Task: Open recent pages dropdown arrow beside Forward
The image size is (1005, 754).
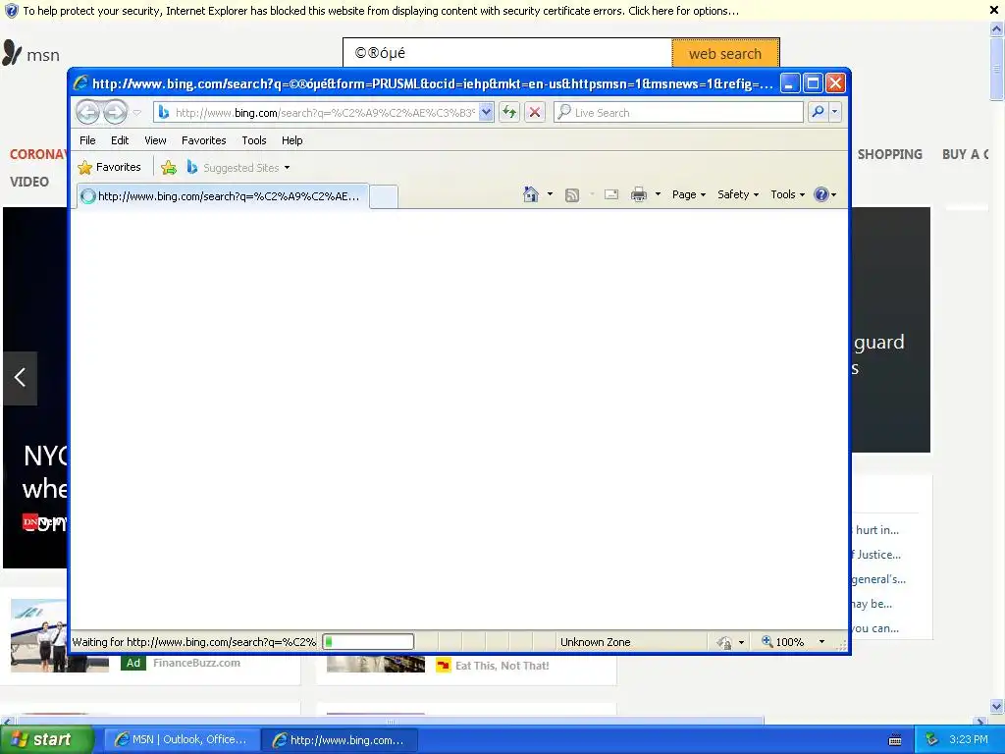Action: click(x=136, y=113)
